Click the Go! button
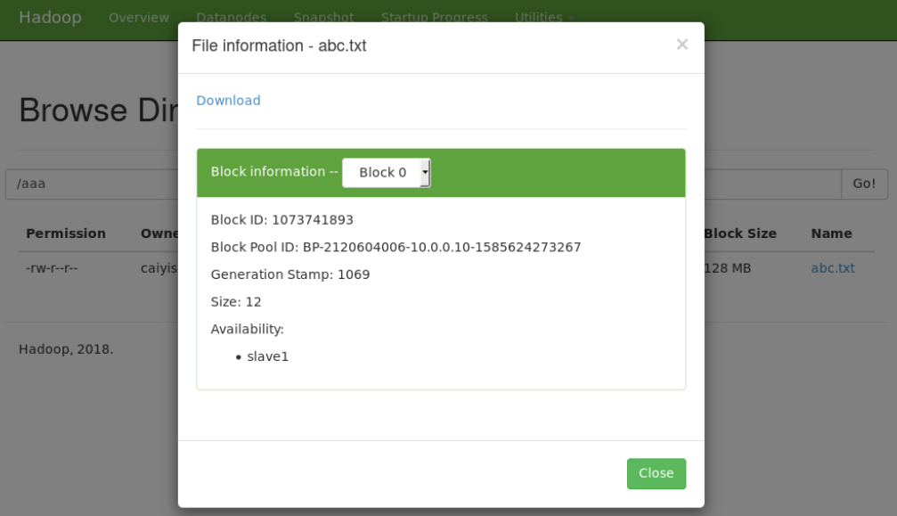The image size is (897, 516). [x=864, y=184]
